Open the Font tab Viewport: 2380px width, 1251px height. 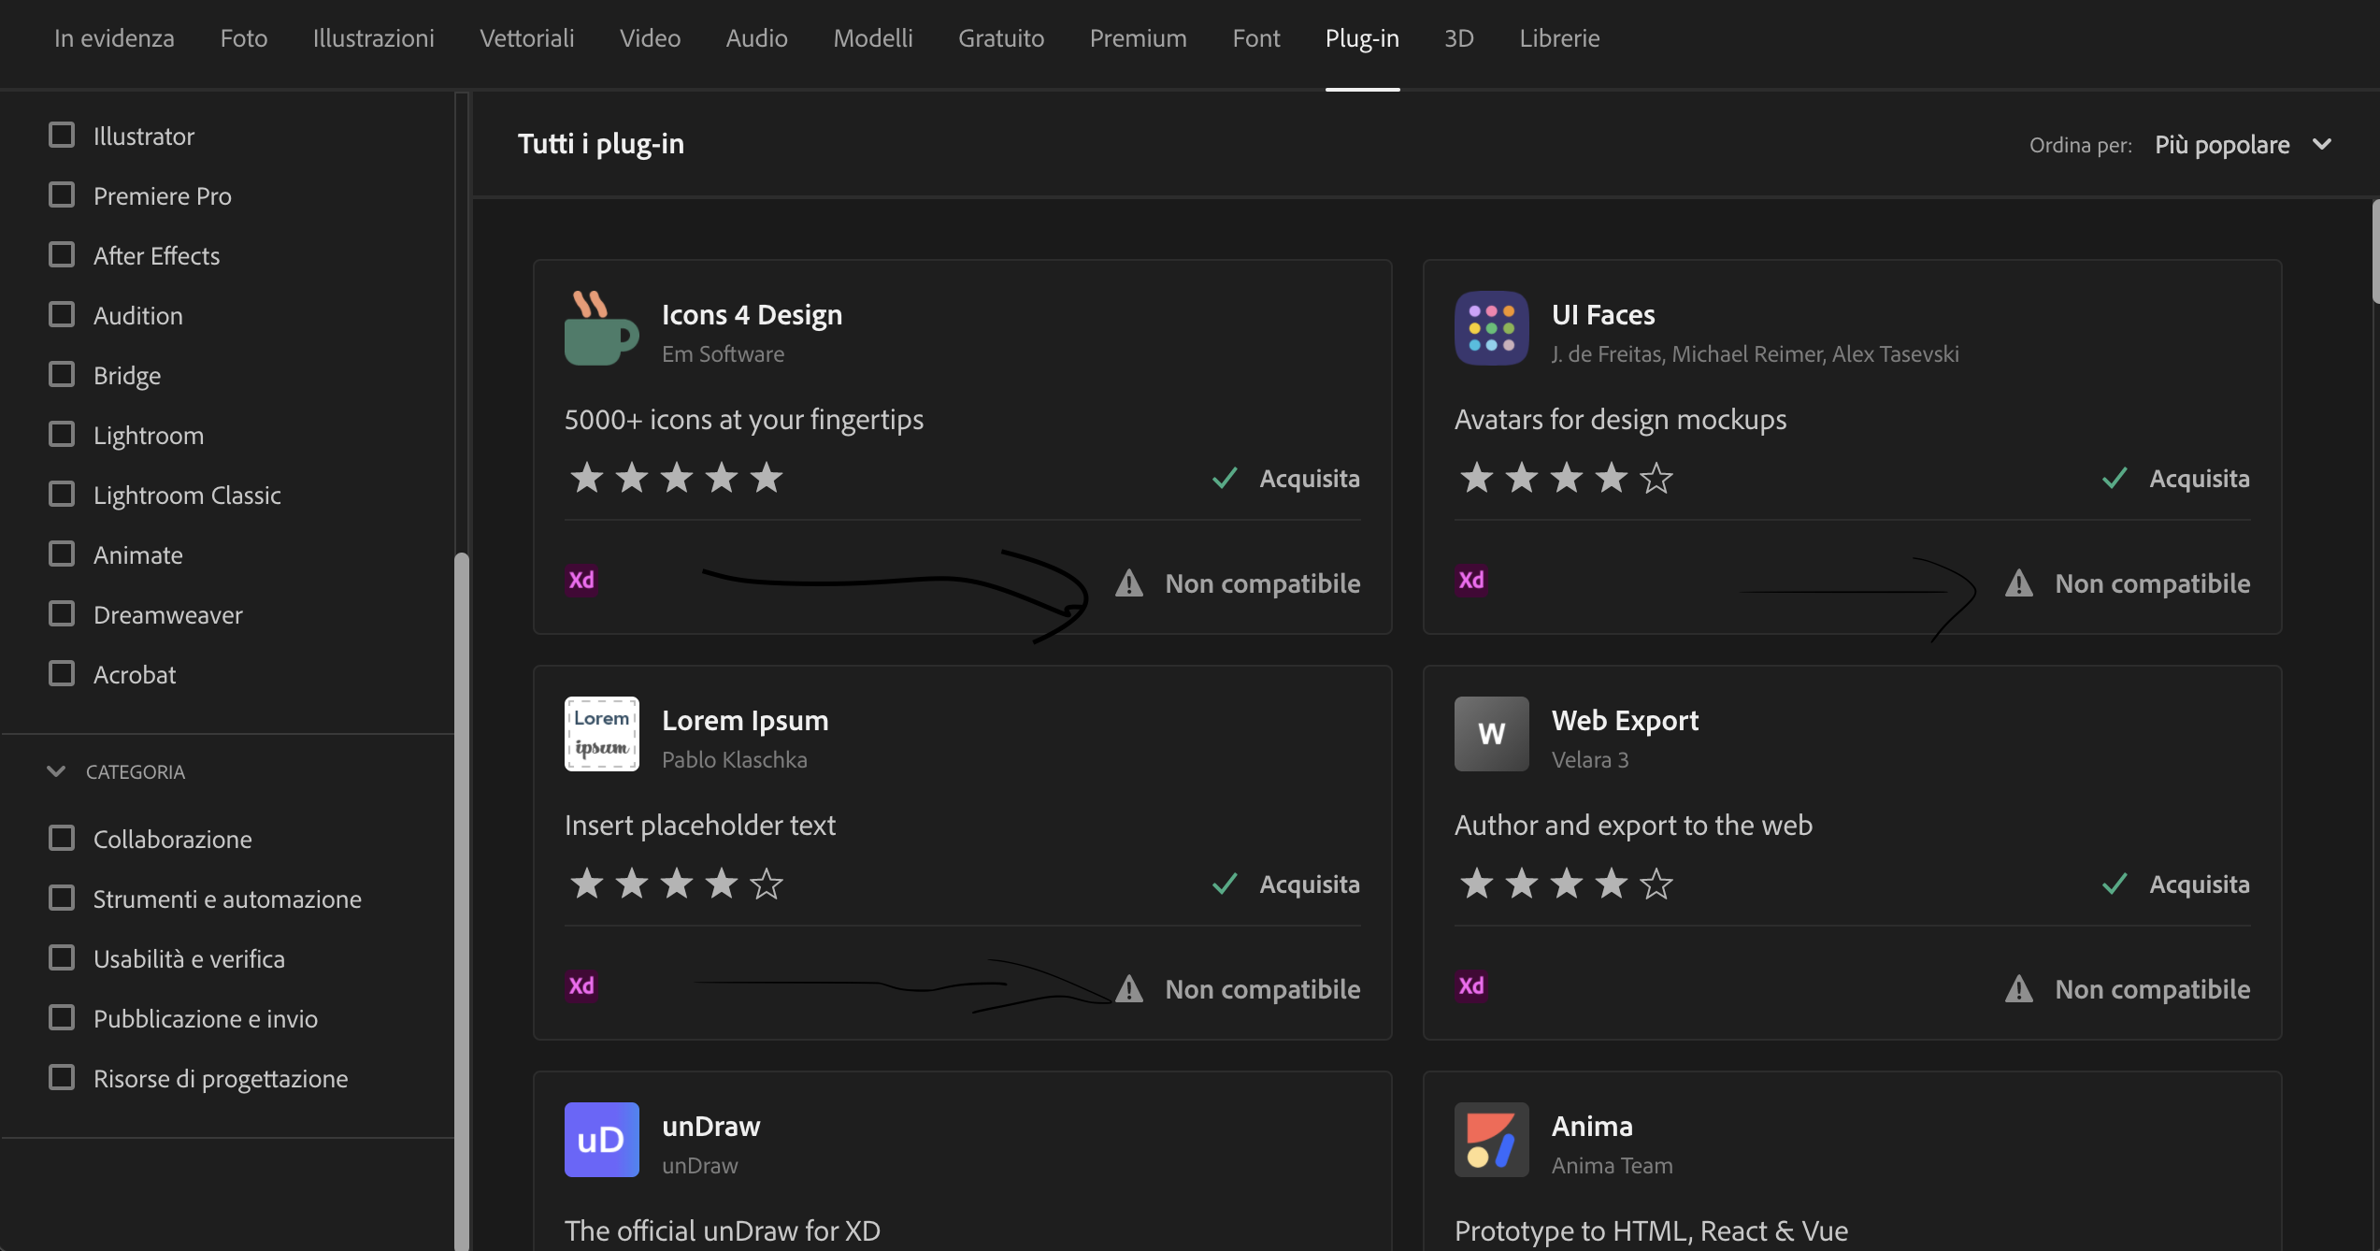(1256, 38)
